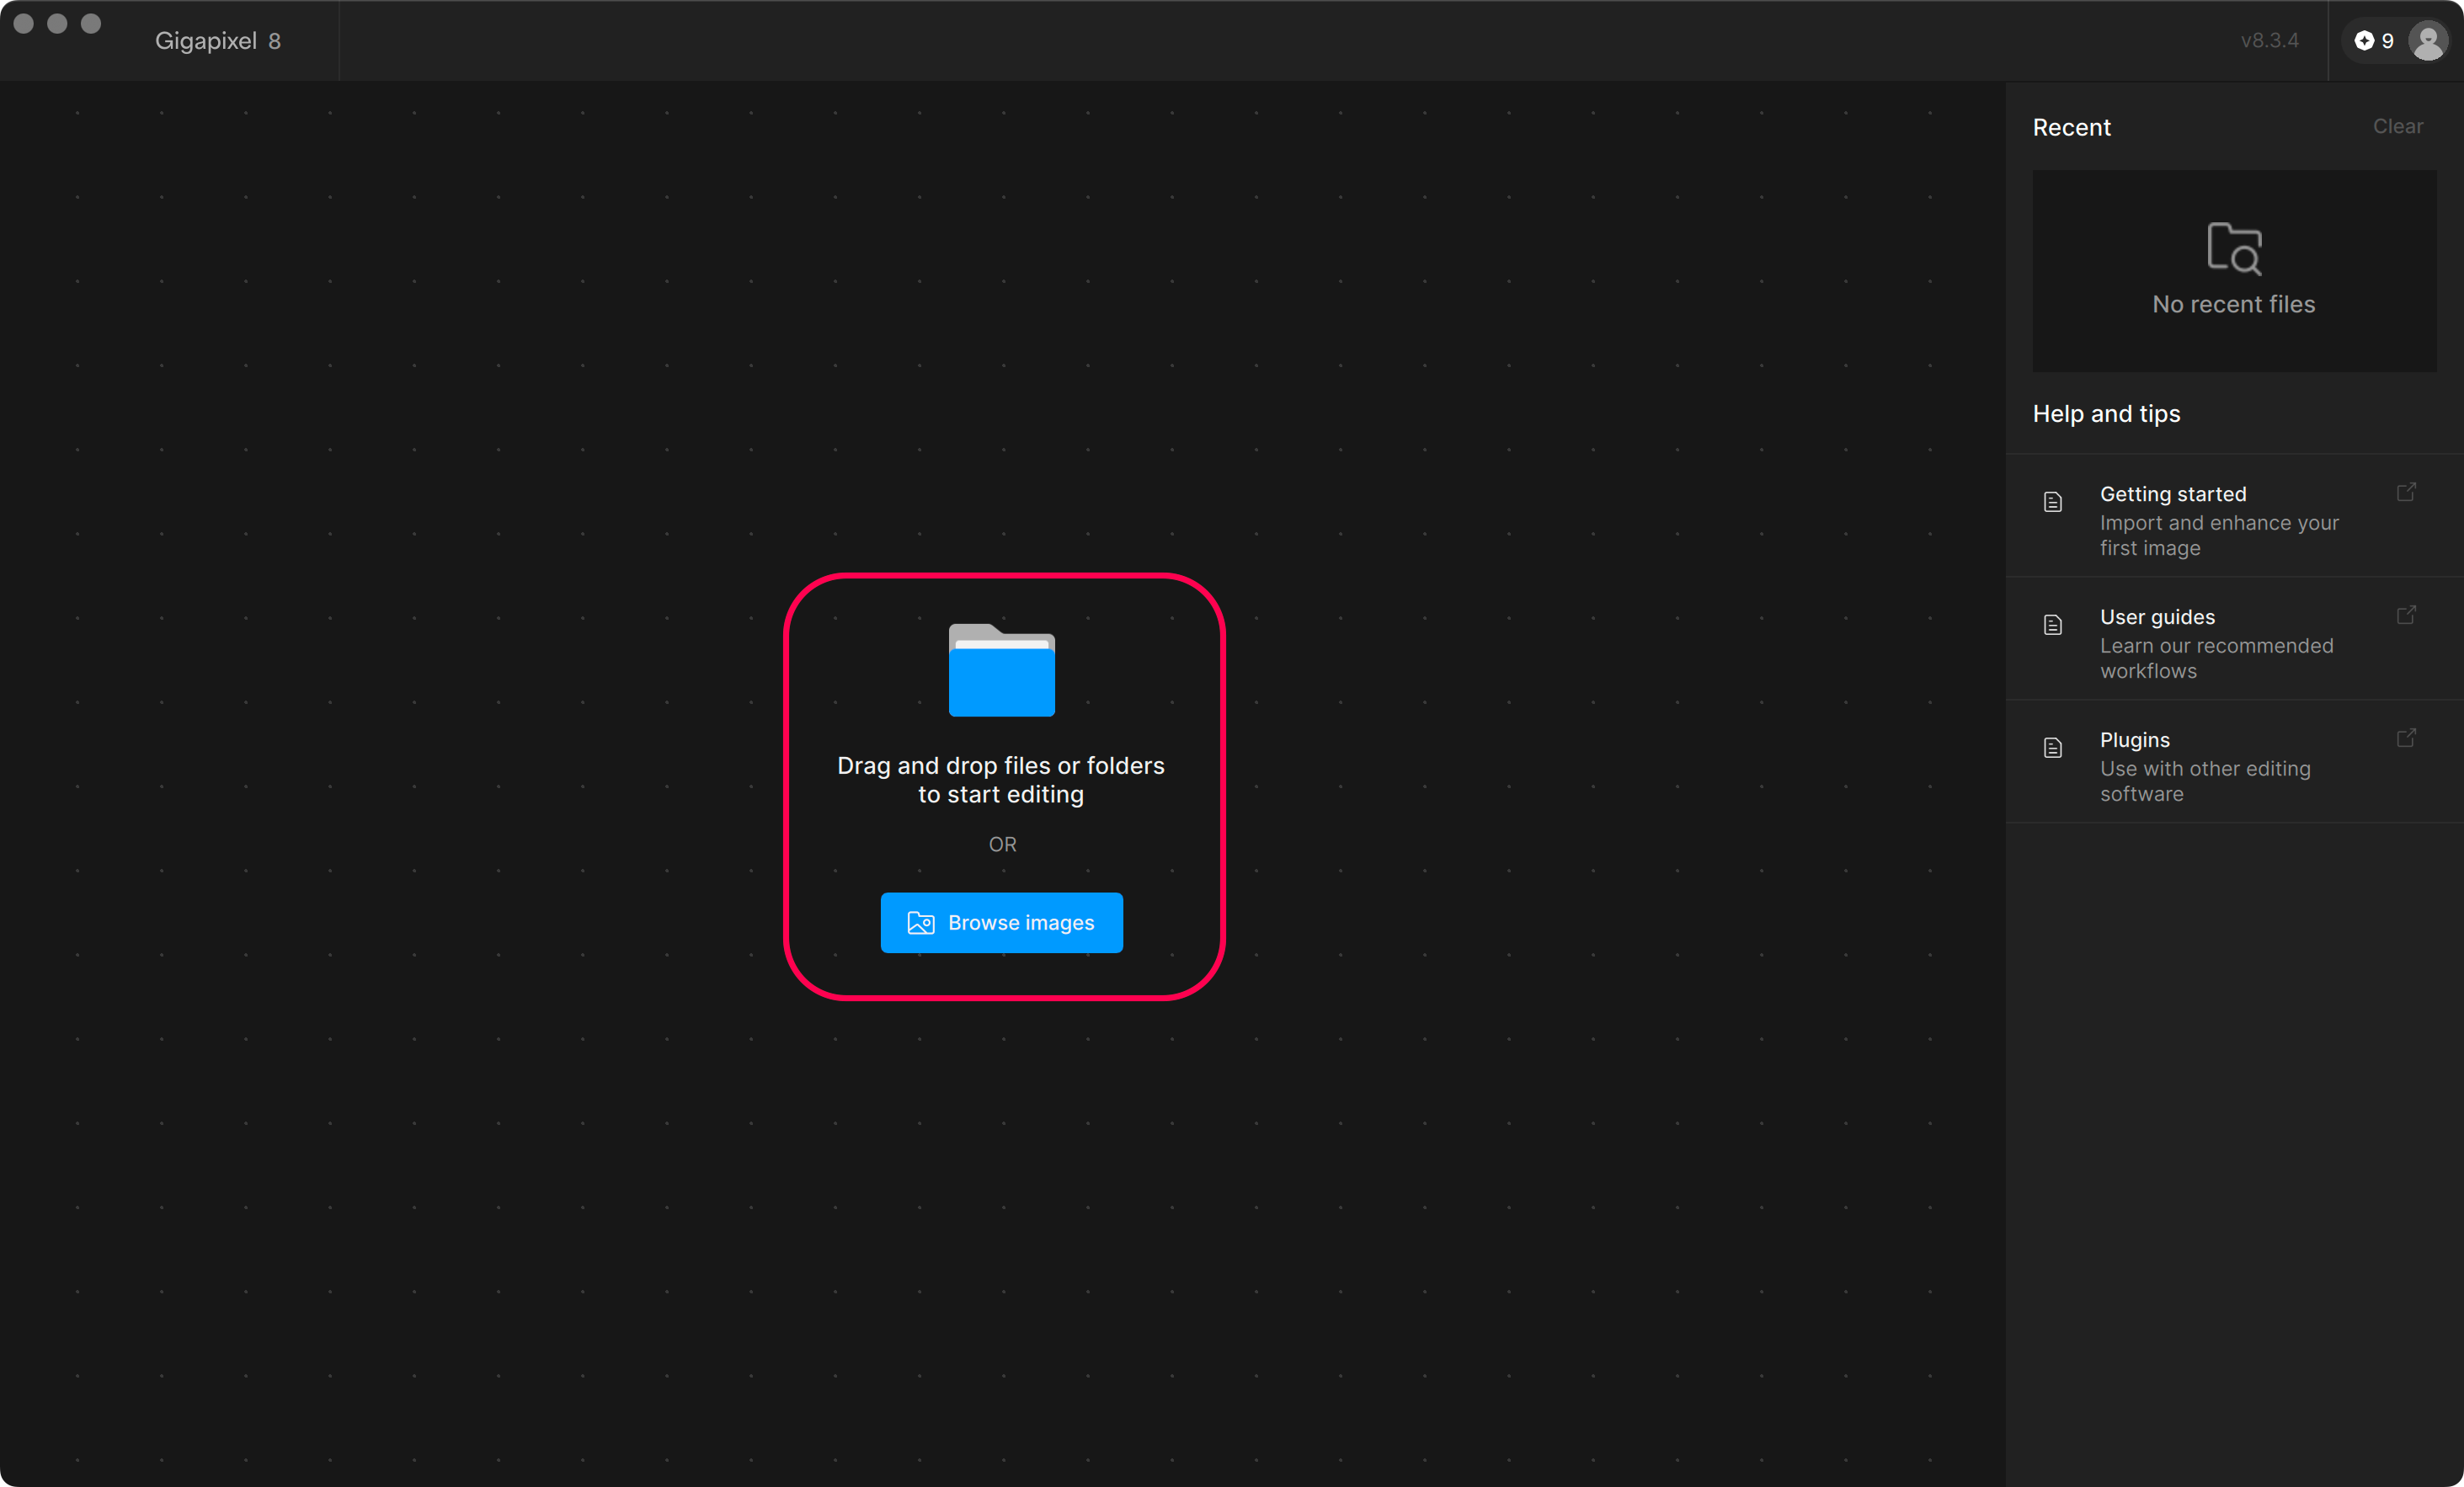The height and width of the screenshot is (1487, 2464).
Task: Click the picture icon in Browse images
Action: point(920,922)
